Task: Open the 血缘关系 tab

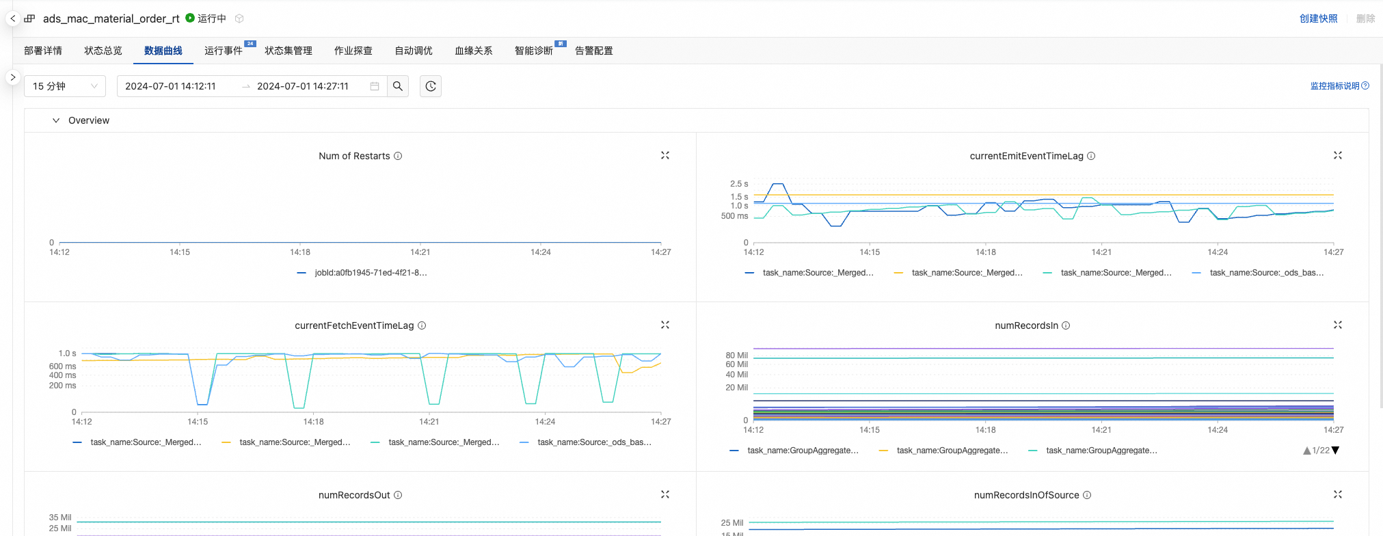Action: [x=474, y=51]
